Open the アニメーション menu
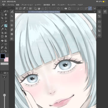This screenshot has width=108, height=108. click(x=27, y=5)
